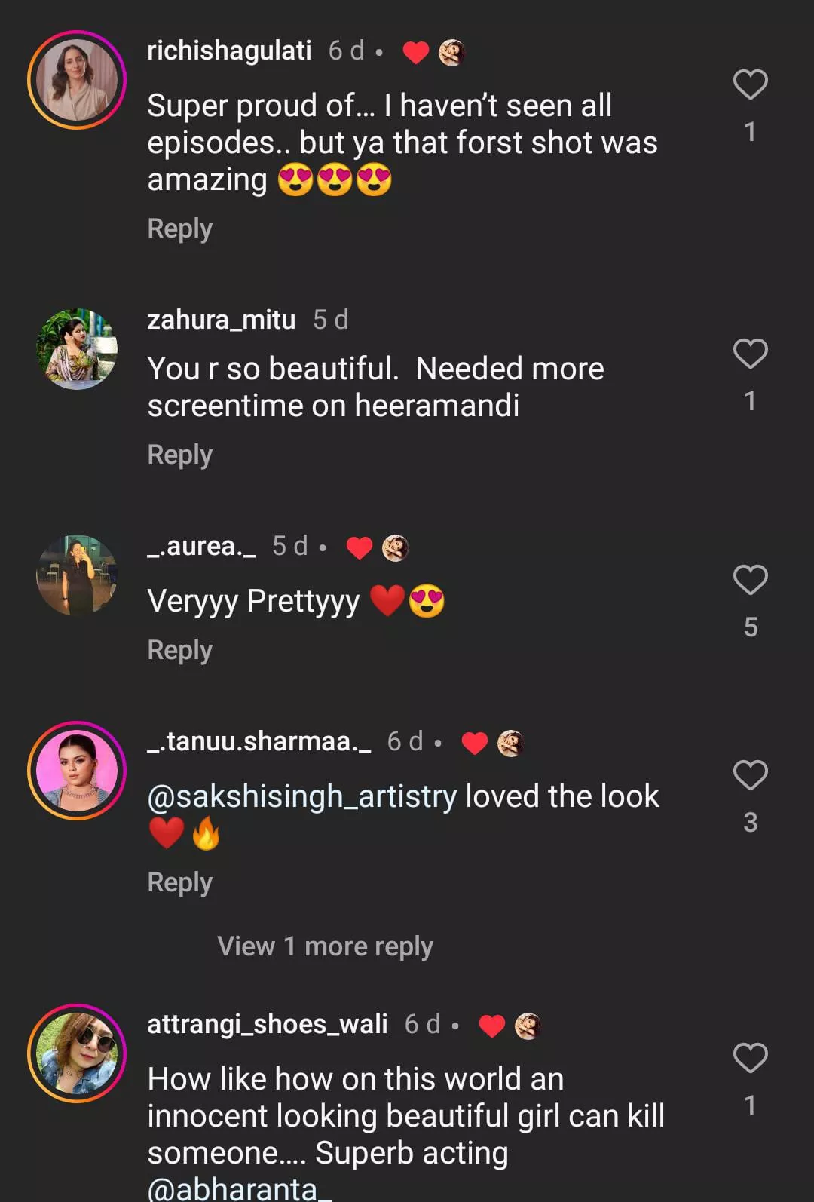The image size is (814, 1202).
Task: Open the @sakshisingh_artistry mention
Action: coord(302,796)
